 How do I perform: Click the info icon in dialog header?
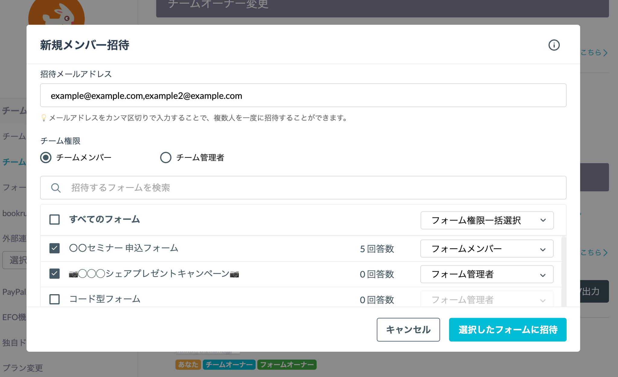(554, 45)
